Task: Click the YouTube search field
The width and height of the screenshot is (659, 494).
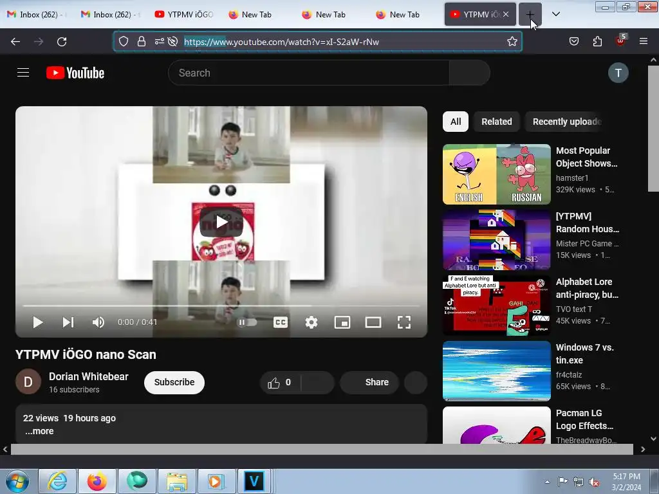Action: (x=308, y=73)
